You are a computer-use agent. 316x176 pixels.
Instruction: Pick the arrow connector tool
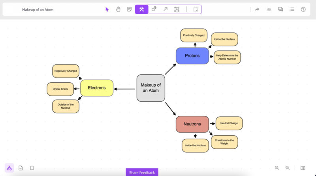click(166, 9)
